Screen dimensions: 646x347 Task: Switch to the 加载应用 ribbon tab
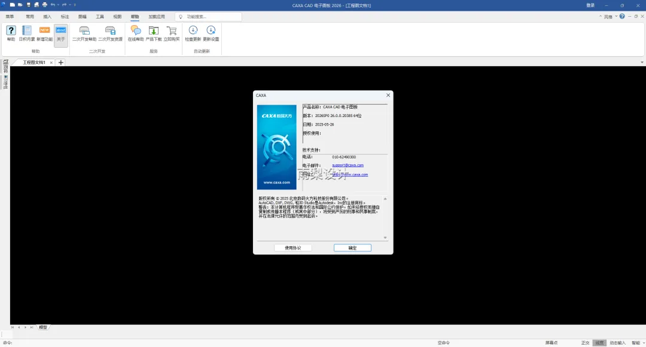tap(157, 17)
